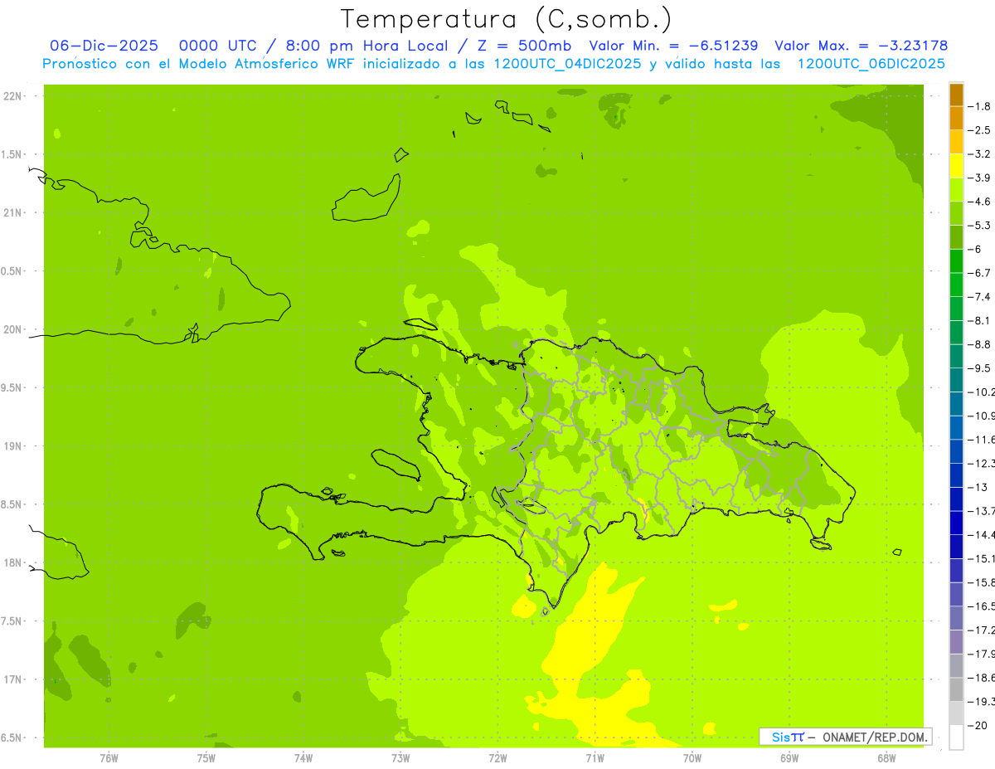Click the "20N" latitude label
995x769 pixels.
tap(12, 329)
